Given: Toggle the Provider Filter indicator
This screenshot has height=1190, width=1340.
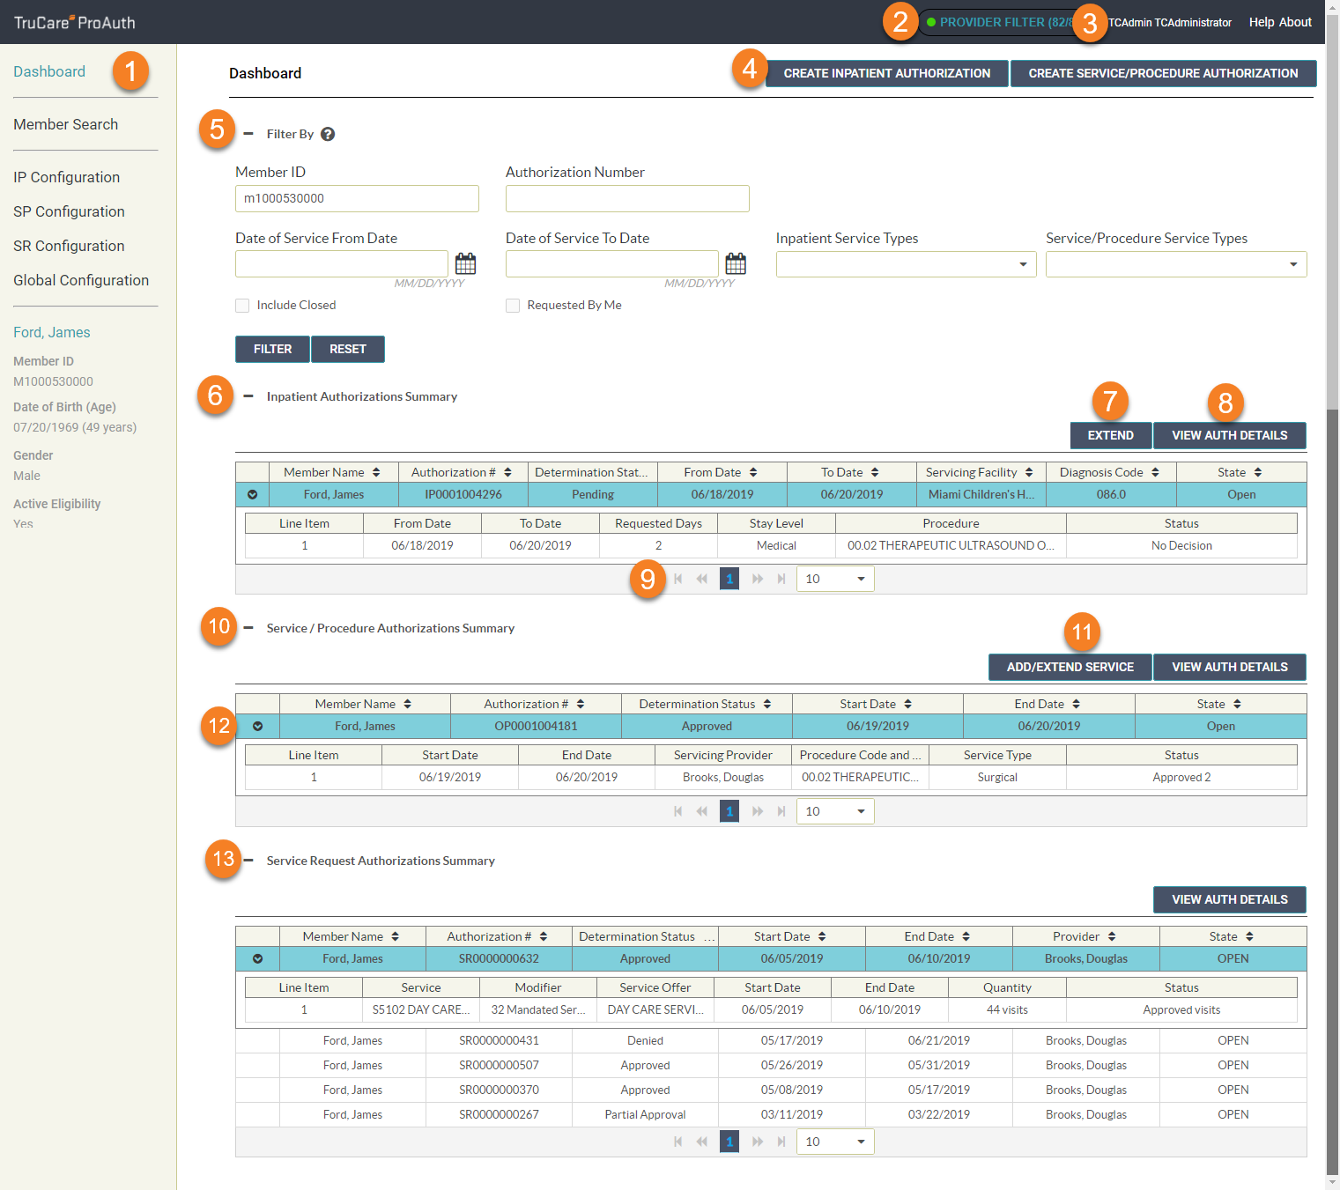Looking at the screenshot, I should pyautogui.click(x=996, y=22).
